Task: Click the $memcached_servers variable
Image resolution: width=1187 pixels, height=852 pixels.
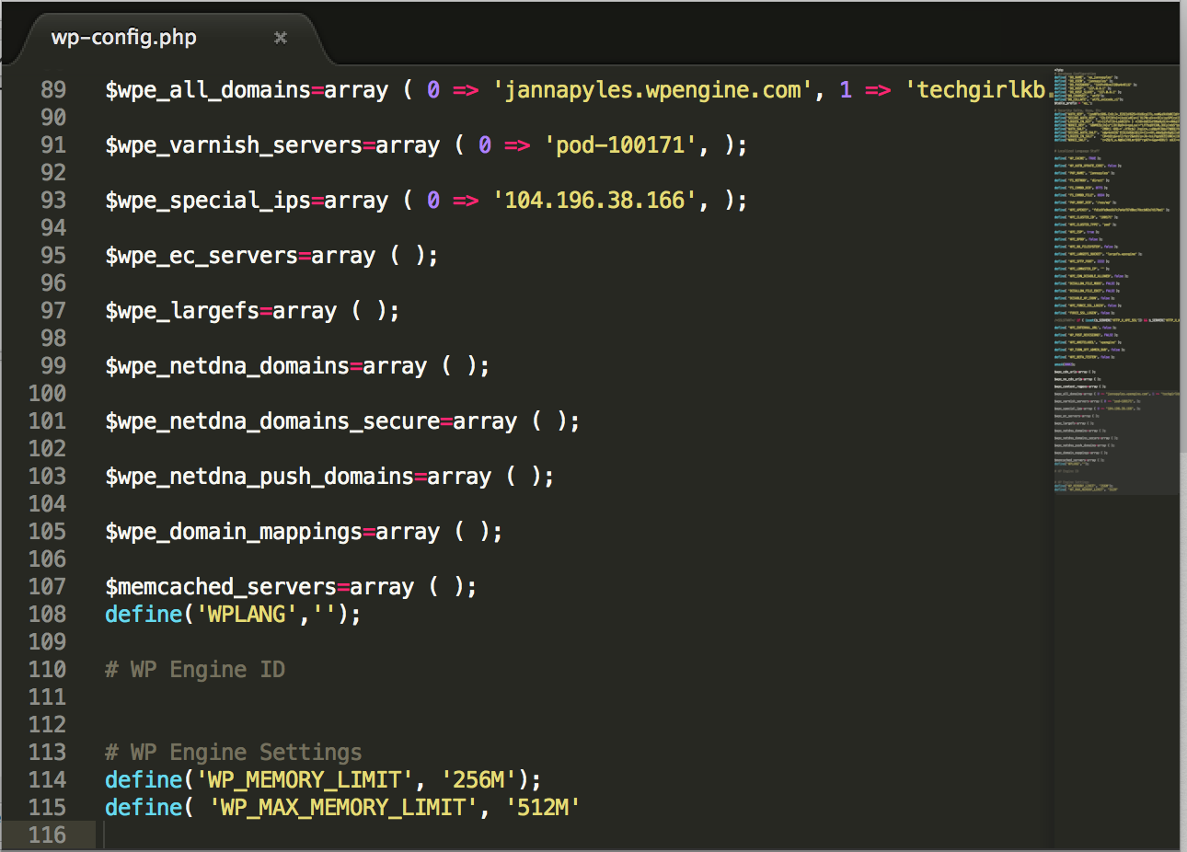Action: [x=221, y=587]
